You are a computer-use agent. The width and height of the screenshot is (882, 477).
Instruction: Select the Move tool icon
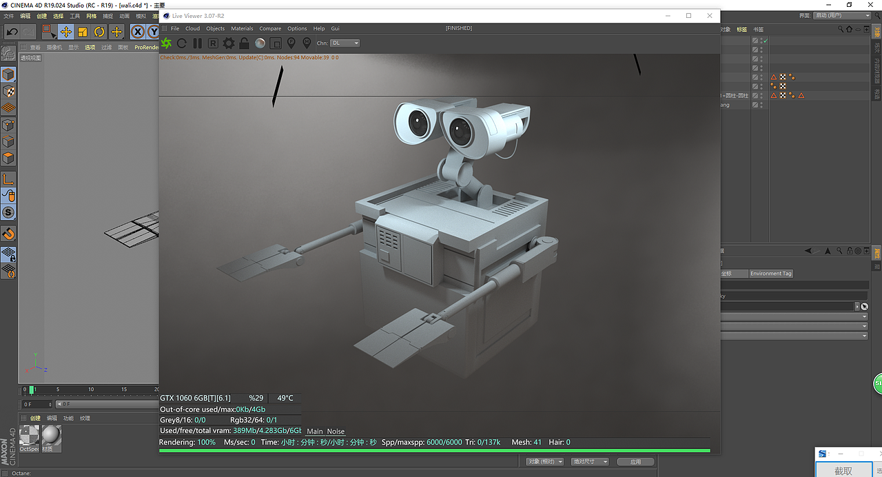(x=65, y=32)
